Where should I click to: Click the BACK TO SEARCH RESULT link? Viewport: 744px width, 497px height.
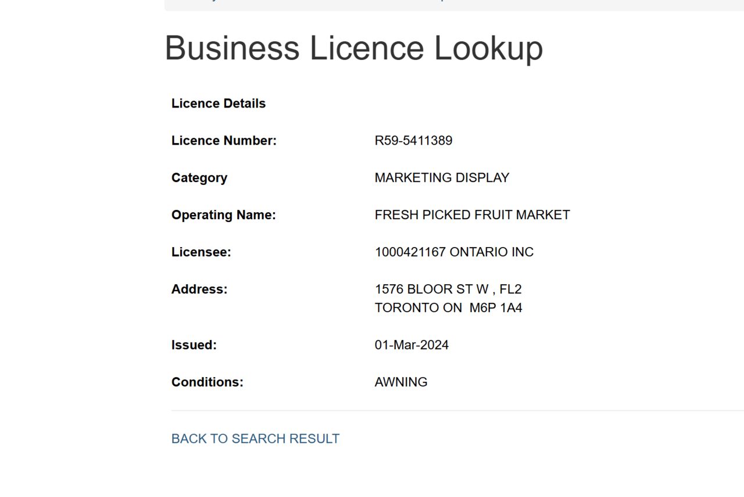click(255, 439)
